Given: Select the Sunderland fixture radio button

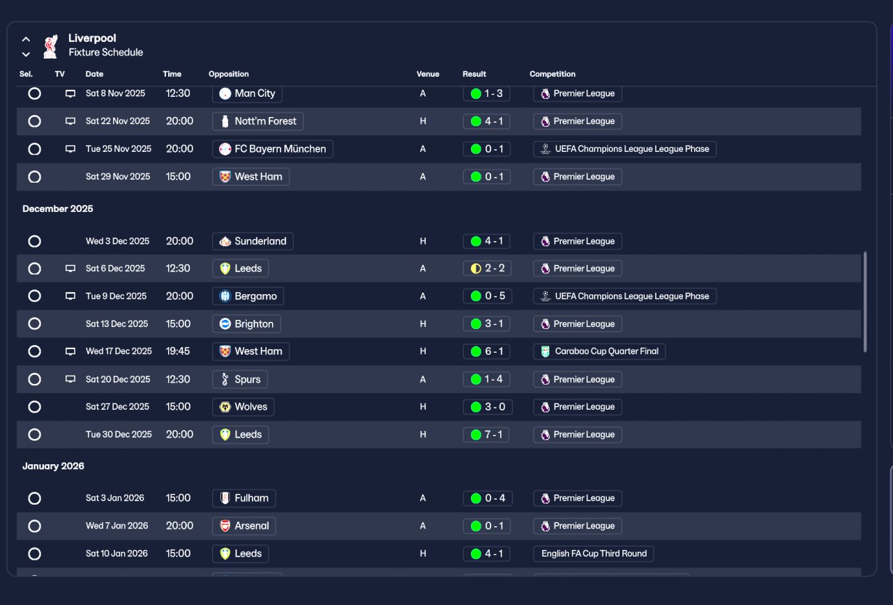Looking at the screenshot, I should click(34, 241).
